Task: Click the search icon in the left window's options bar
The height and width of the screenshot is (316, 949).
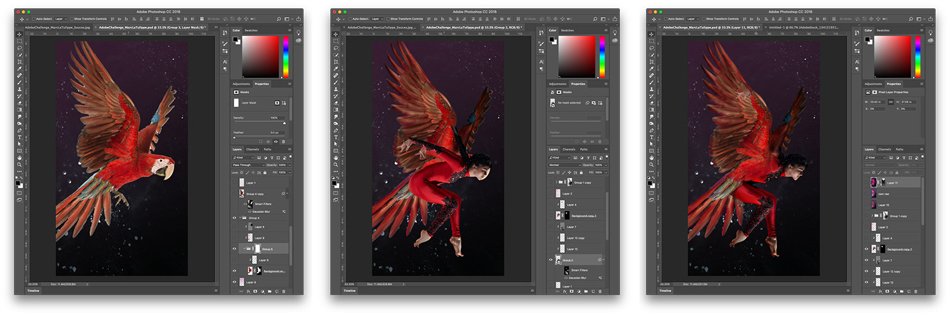Action: pyautogui.click(x=279, y=18)
